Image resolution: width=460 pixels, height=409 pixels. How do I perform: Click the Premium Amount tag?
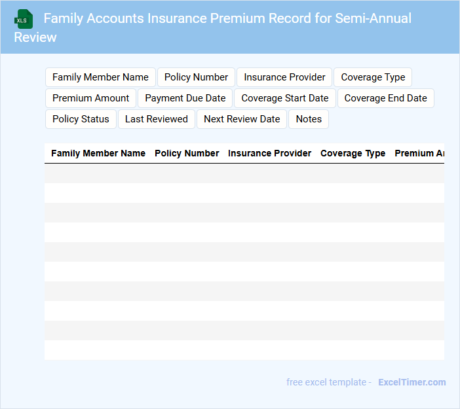(x=91, y=98)
